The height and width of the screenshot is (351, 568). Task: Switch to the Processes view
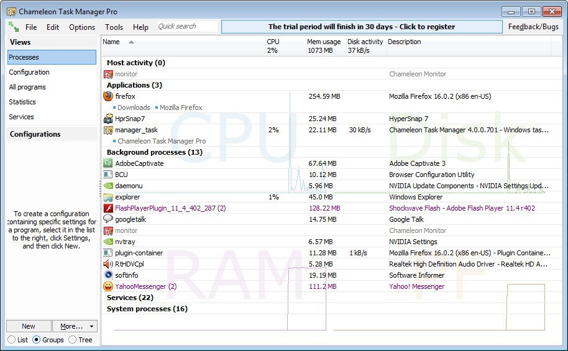coord(52,57)
